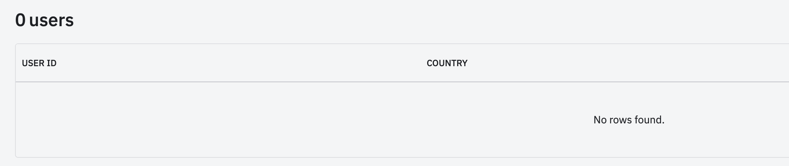Viewport: 789px width, 166px height.
Task: Click the word 'users' in the heading
Action: click(x=51, y=20)
